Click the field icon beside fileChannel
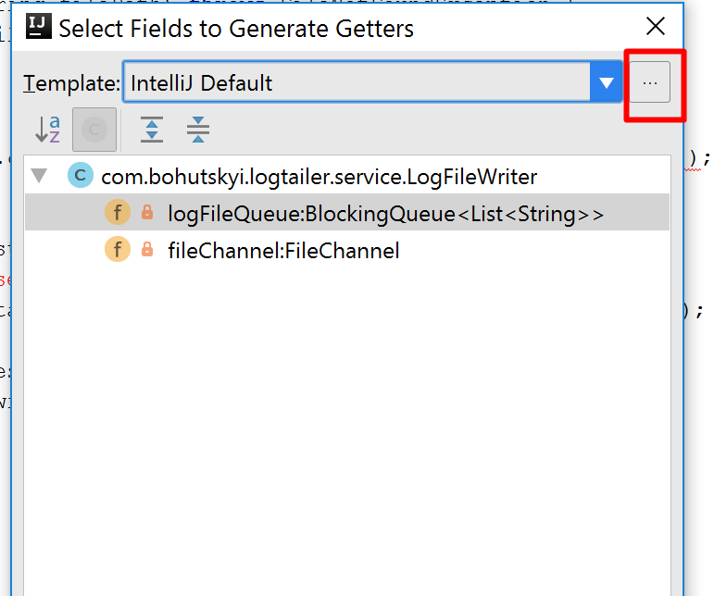The width and height of the screenshot is (714, 596). [118, 249]
